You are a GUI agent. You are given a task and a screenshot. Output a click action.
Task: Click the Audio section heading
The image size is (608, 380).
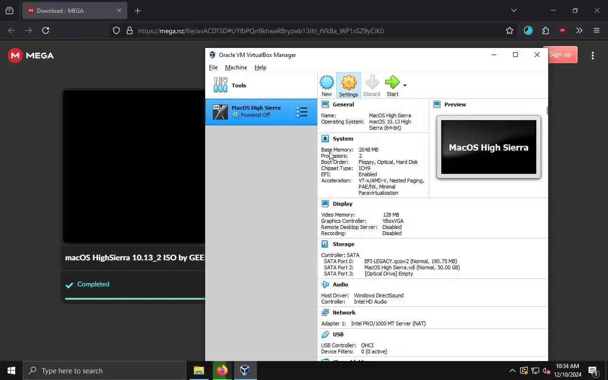click(x=341, y=285)
